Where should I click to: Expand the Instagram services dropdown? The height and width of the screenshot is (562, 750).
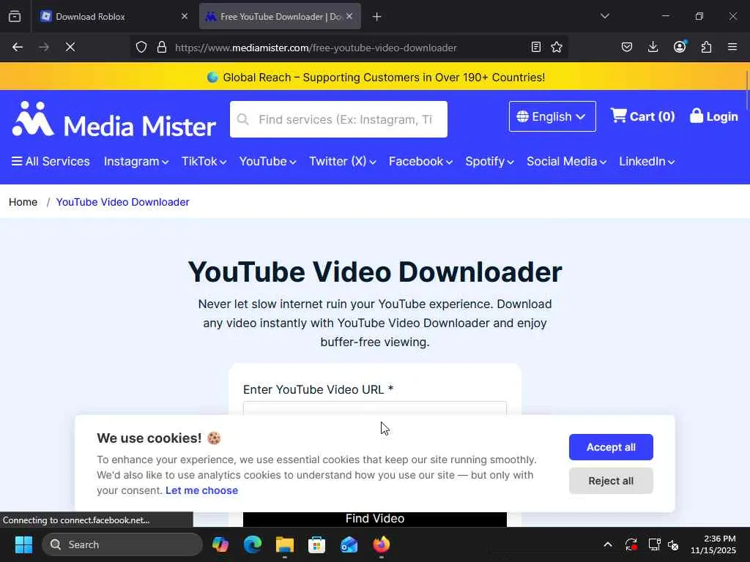[x=136, y=162]
